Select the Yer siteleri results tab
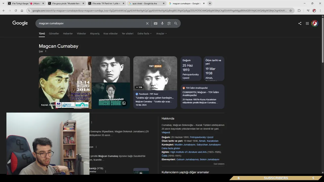Screen dimensions: 324x182 (128, 33)
